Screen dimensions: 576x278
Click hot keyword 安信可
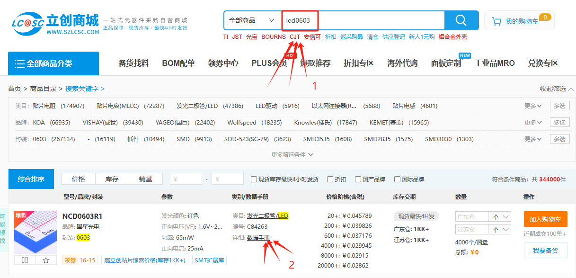(312, 36)
